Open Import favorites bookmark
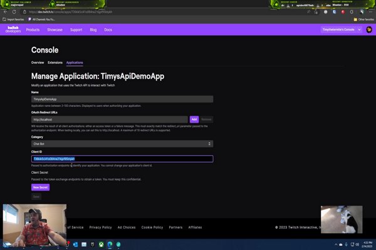The height and width of the screenshot is (250, 376). (13, 19)
